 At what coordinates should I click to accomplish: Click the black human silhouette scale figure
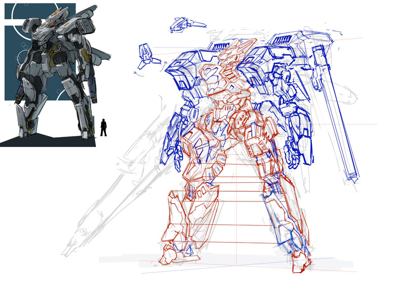[x=103, y=128]
